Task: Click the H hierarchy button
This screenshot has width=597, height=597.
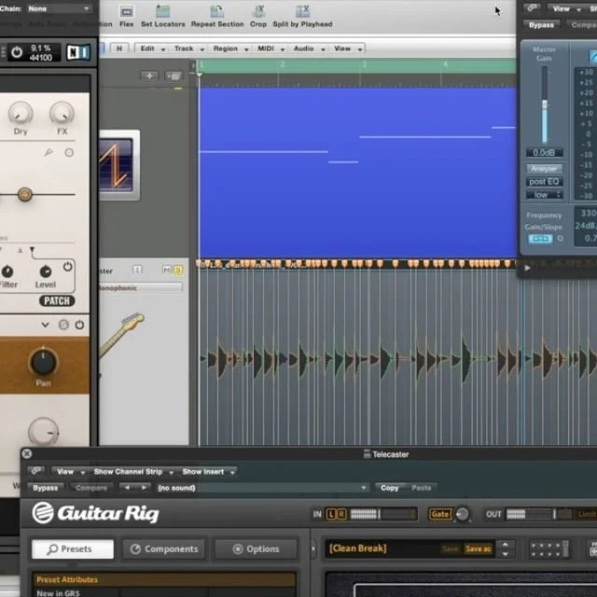Action: coord(119,49)
